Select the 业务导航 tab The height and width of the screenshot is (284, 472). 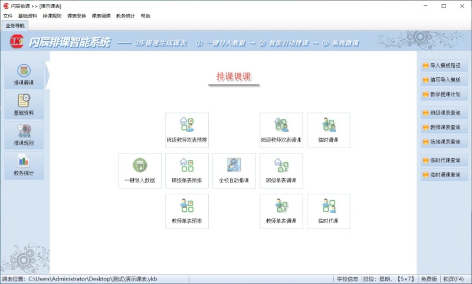15,26
